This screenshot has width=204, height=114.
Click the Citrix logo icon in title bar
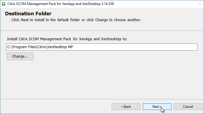pyautogui.click(x=4, y=4)
